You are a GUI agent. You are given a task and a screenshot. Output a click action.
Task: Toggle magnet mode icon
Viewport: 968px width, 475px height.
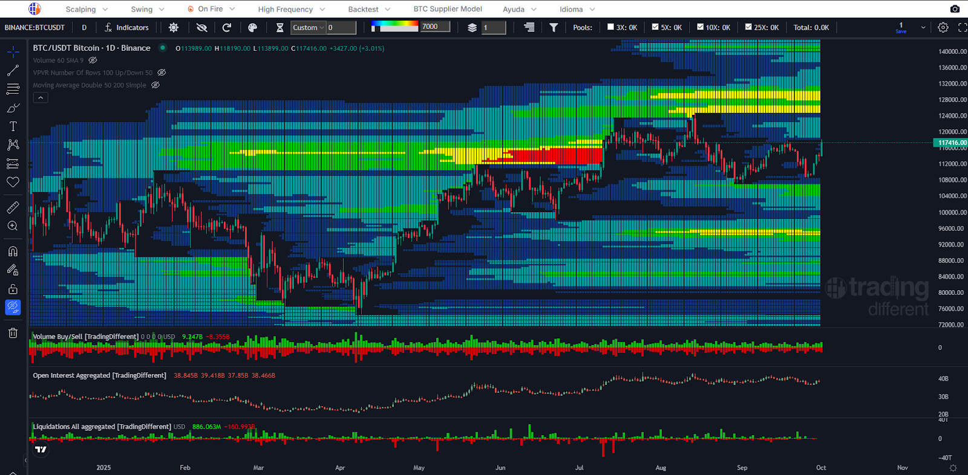coord(13,251)
